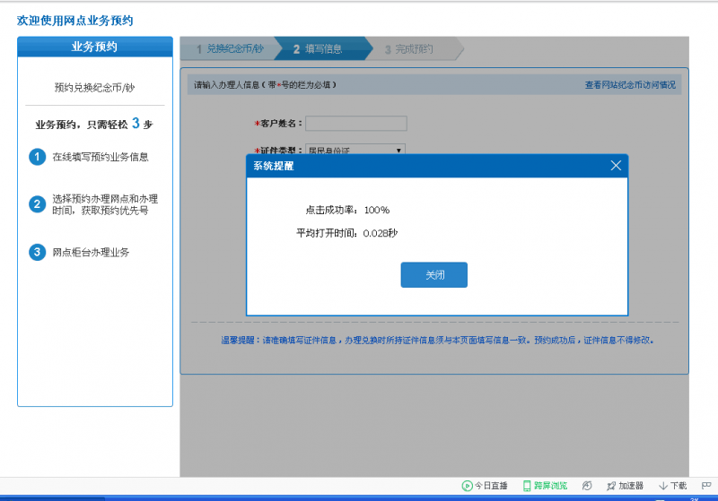Viewport: 718px width, 501px height.
Task: Click the step 1 circle number icon
Action: [x=37, y=157]
